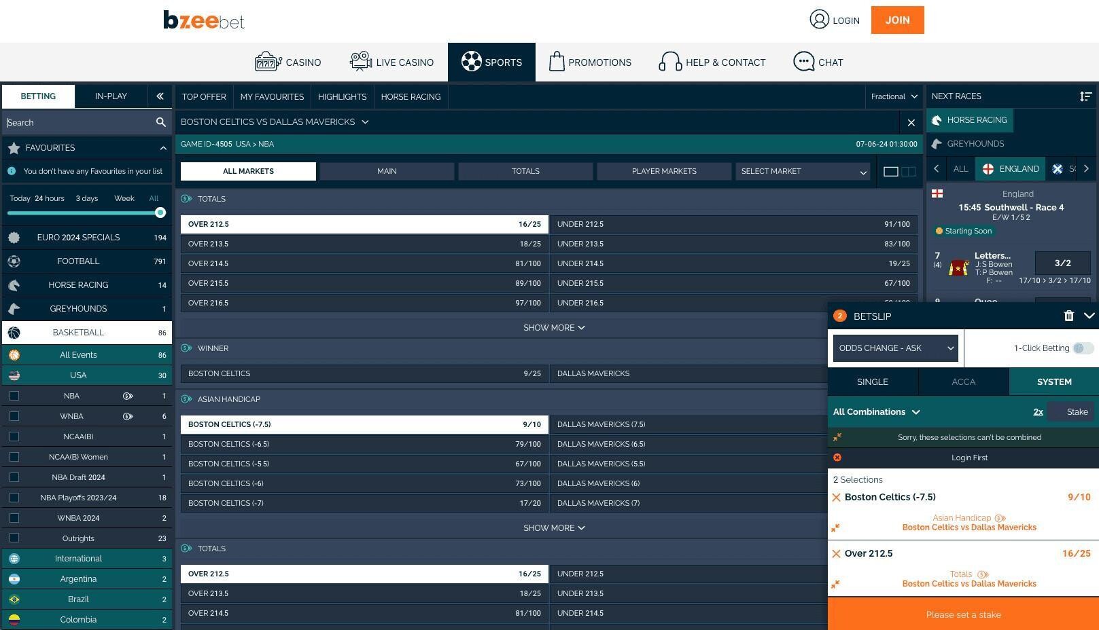Tick the WNBA 2024 checkbox
1099x630 pixels.
pyautogui.click(x=14, y=518)
